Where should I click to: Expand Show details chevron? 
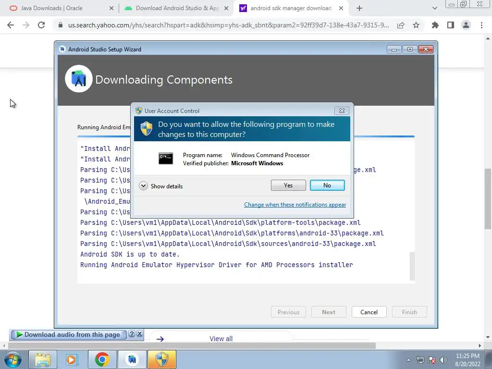[143, 186]
